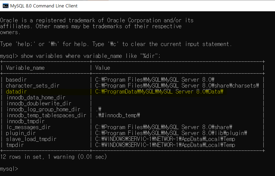The height and width of the screenshot is (176, 275).
Task: Click the tmpdir row's Temp path value
Action: tap(165, 145)
